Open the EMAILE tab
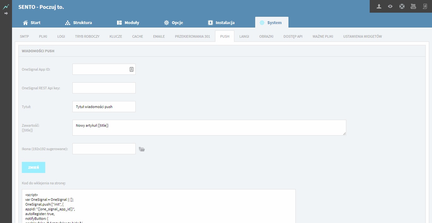This screenshot has height=223, width=432. coord(159,36)
